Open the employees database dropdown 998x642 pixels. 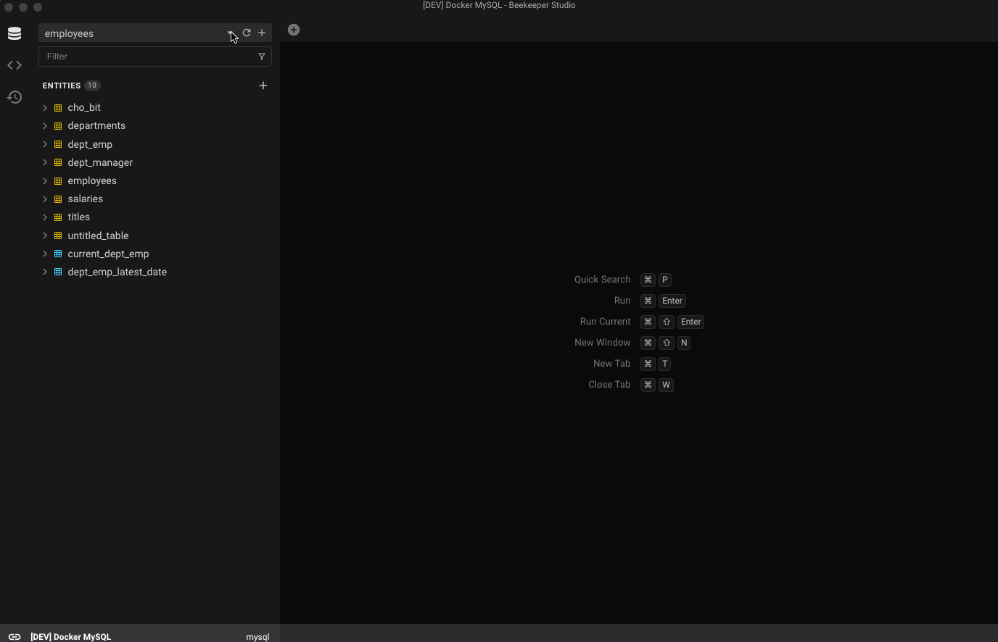click(231, 33)
